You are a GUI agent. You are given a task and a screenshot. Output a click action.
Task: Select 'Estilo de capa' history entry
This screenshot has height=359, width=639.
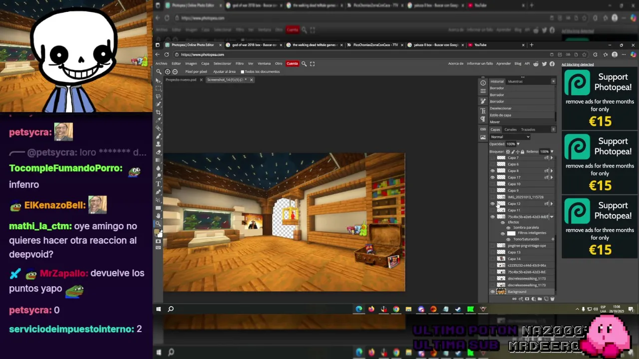[x=522, y=115]
